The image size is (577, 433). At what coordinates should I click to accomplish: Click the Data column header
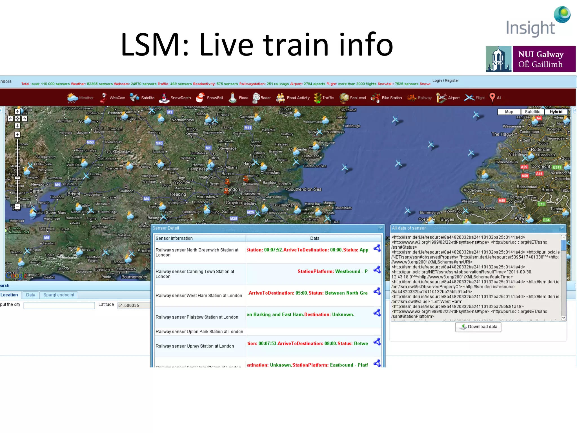click(314, 238)
